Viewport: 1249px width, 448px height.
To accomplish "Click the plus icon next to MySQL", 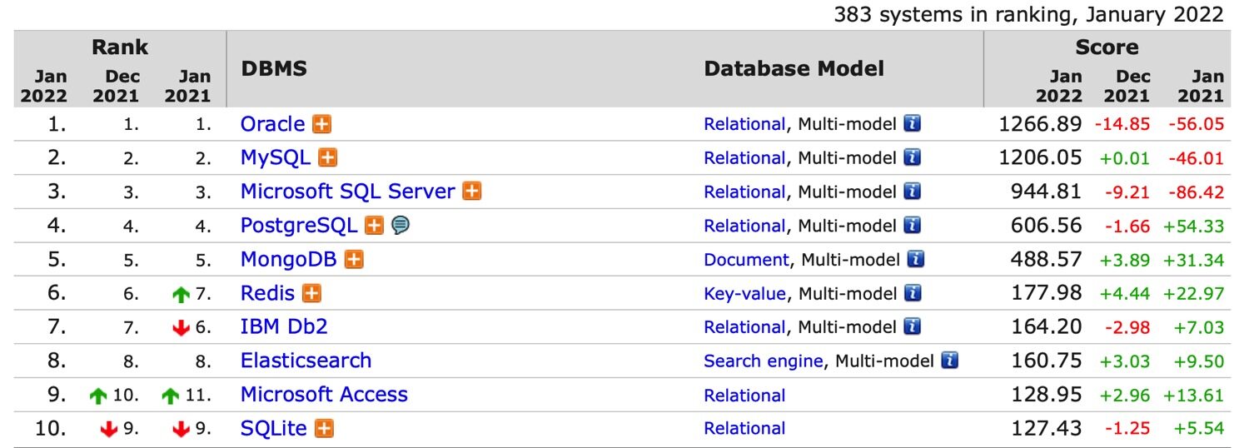I will tap(328, 158).
